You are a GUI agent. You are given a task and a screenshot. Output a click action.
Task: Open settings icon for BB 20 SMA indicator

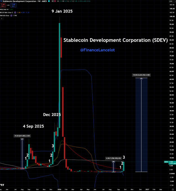15,13
